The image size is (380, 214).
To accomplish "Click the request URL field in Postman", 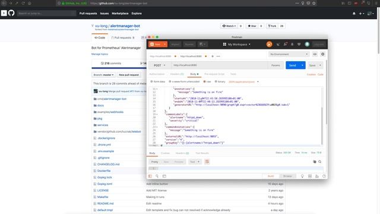I will coord(219,65).
